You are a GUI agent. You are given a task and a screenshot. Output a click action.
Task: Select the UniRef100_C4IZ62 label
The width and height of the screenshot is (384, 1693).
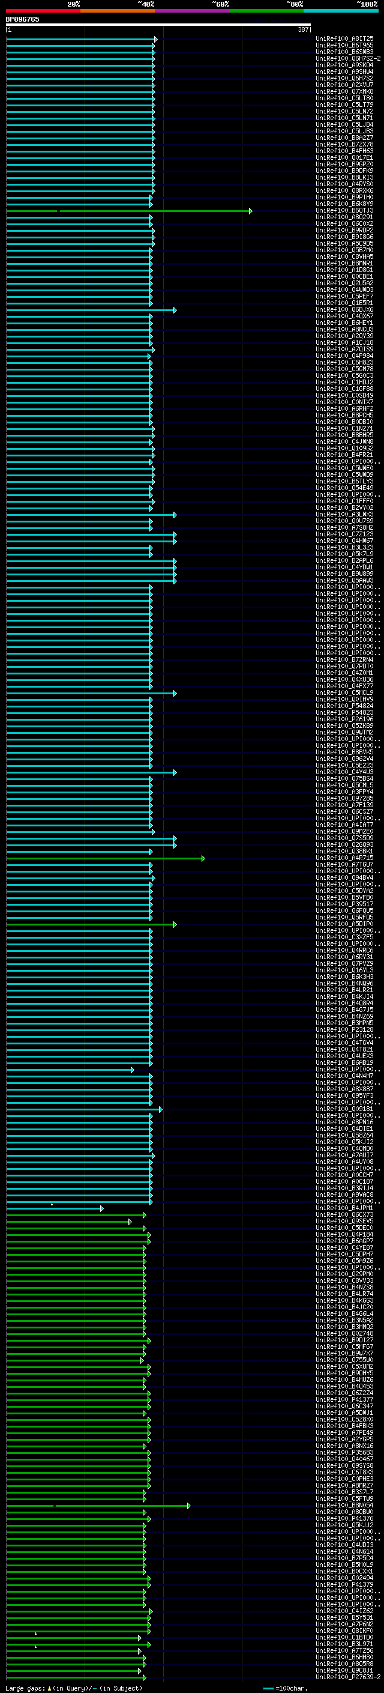[x=344, y=1611]
